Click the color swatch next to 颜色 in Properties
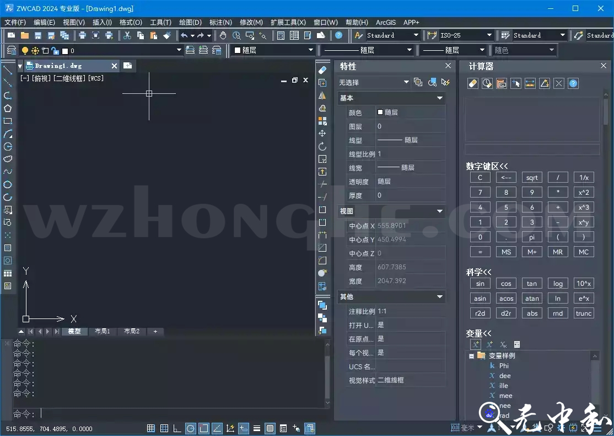Screen dimensions: 614x436 tap(380, 112)
